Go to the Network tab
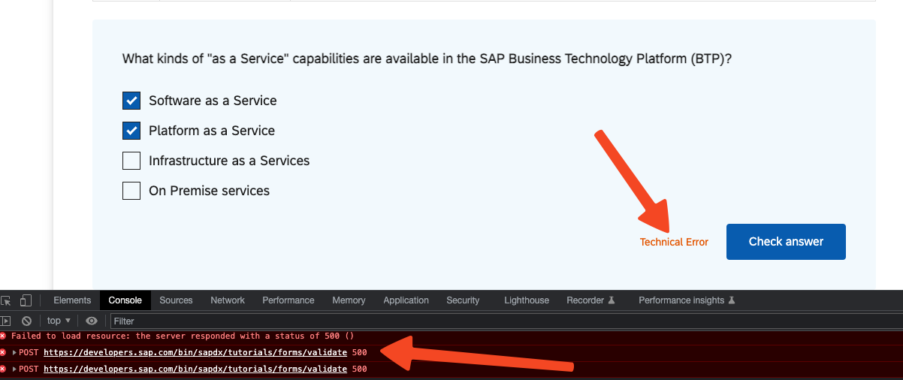This screenshot has height=380, width=903. coord(228,300)
